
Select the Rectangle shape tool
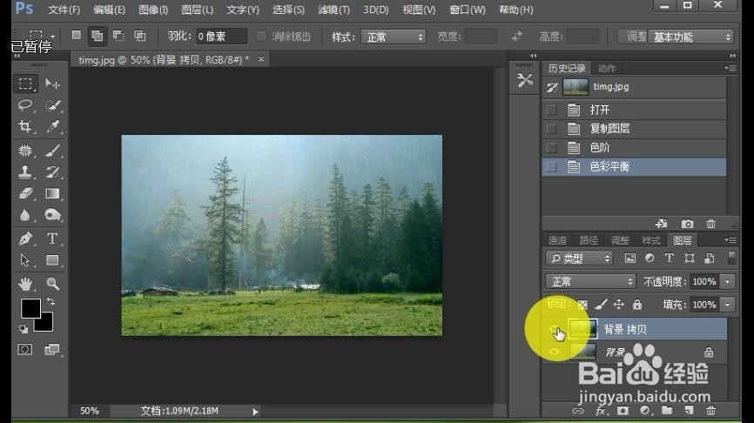[52, 260]
